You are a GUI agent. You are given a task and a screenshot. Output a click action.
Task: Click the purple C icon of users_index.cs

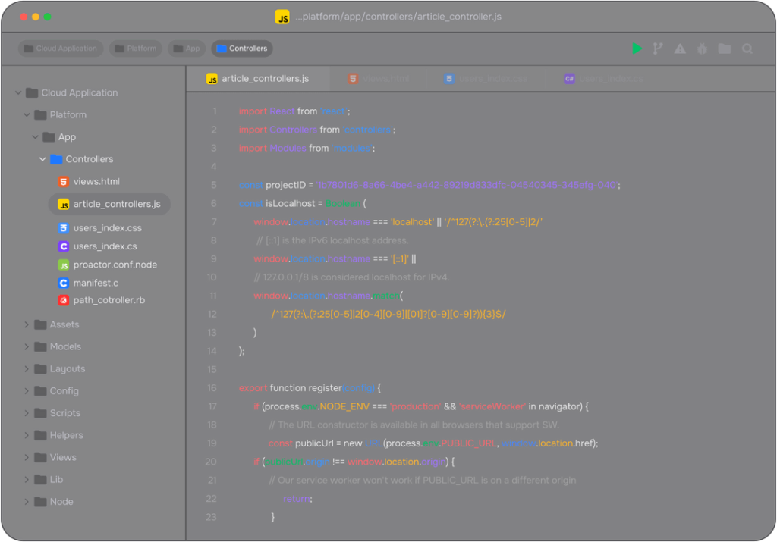64,246
